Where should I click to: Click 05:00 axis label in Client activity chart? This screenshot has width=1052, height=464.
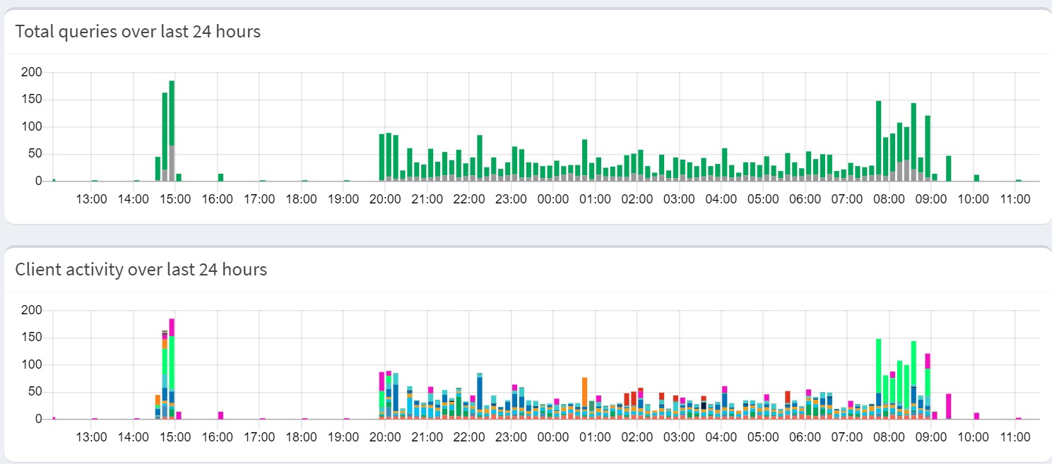pos(763,437)
